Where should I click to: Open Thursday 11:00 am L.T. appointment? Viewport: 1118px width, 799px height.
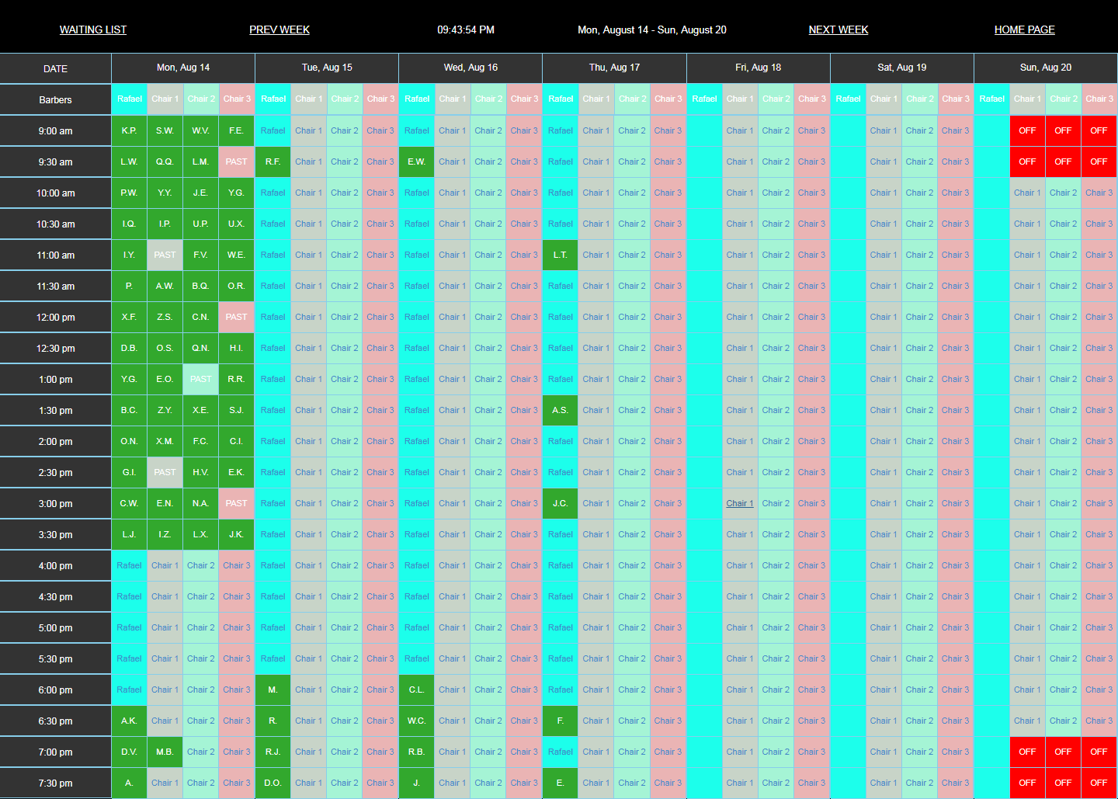pyautogui.click(x=560, y=255)
